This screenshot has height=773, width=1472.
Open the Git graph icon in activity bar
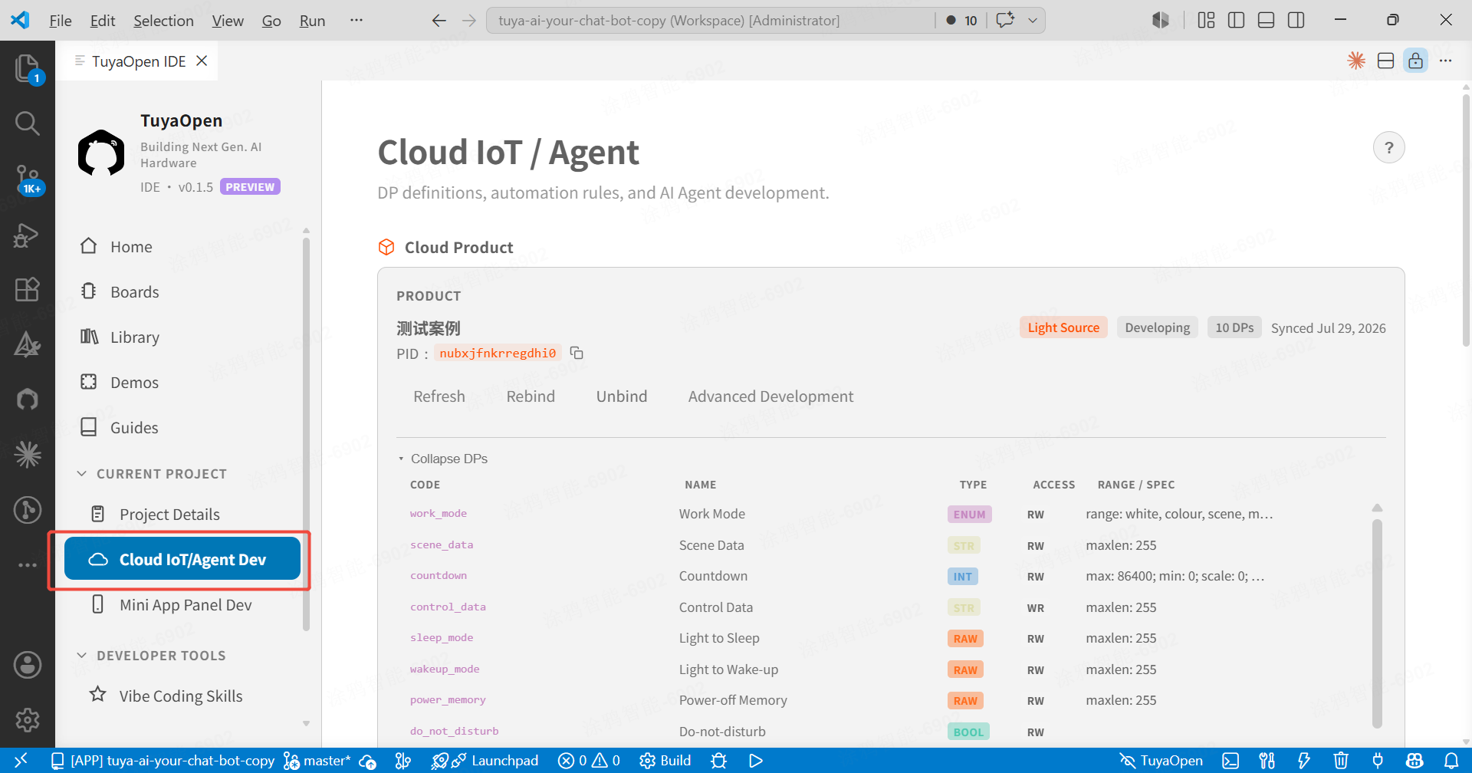(28, 509)
